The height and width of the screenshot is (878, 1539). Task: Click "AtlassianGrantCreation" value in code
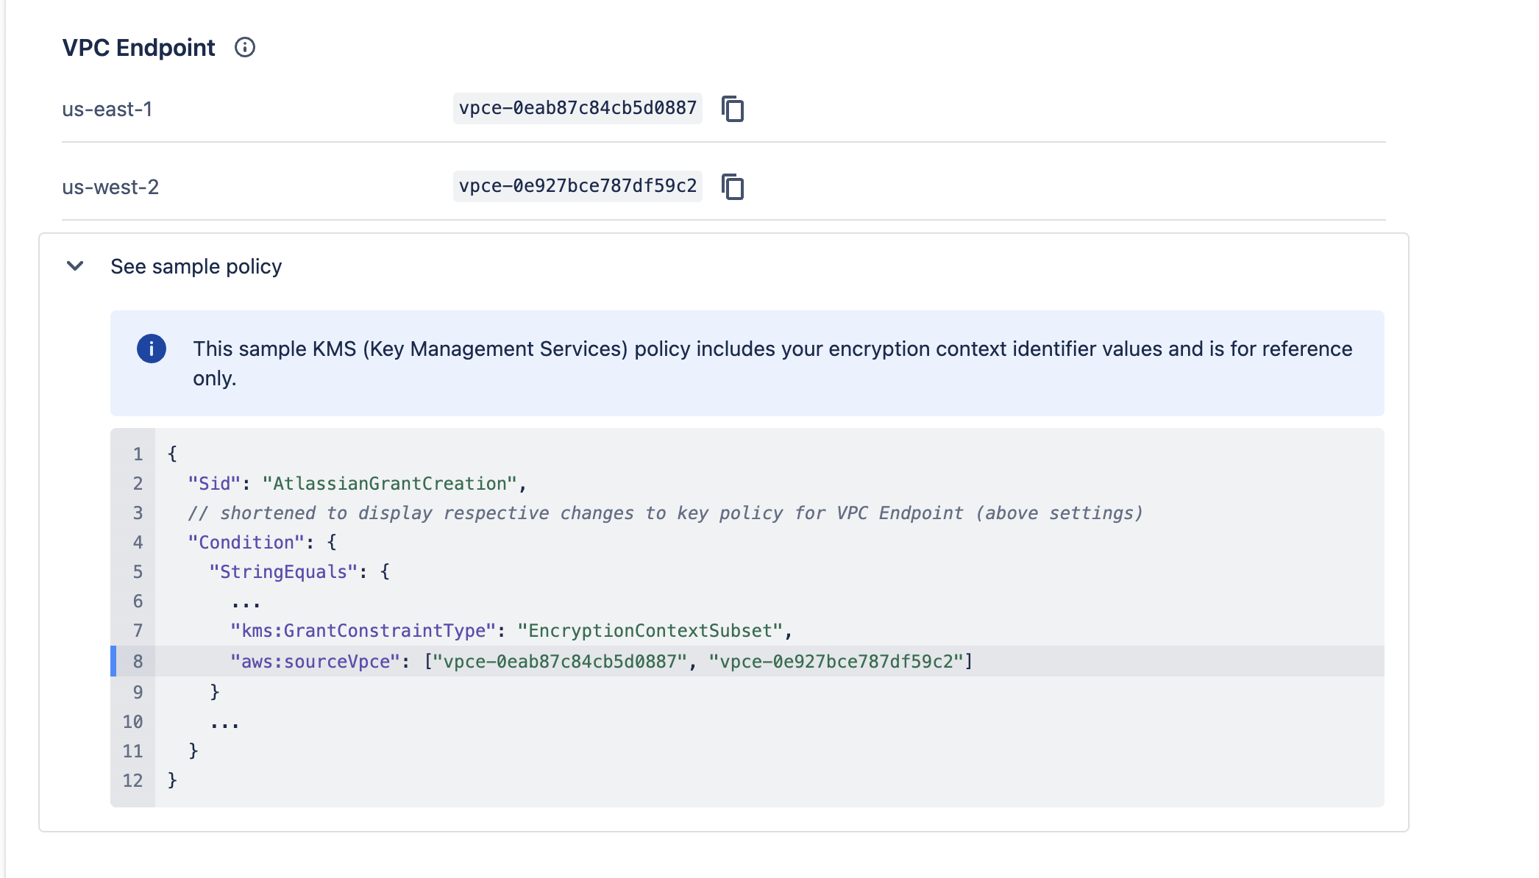click(x=390, y=484)
